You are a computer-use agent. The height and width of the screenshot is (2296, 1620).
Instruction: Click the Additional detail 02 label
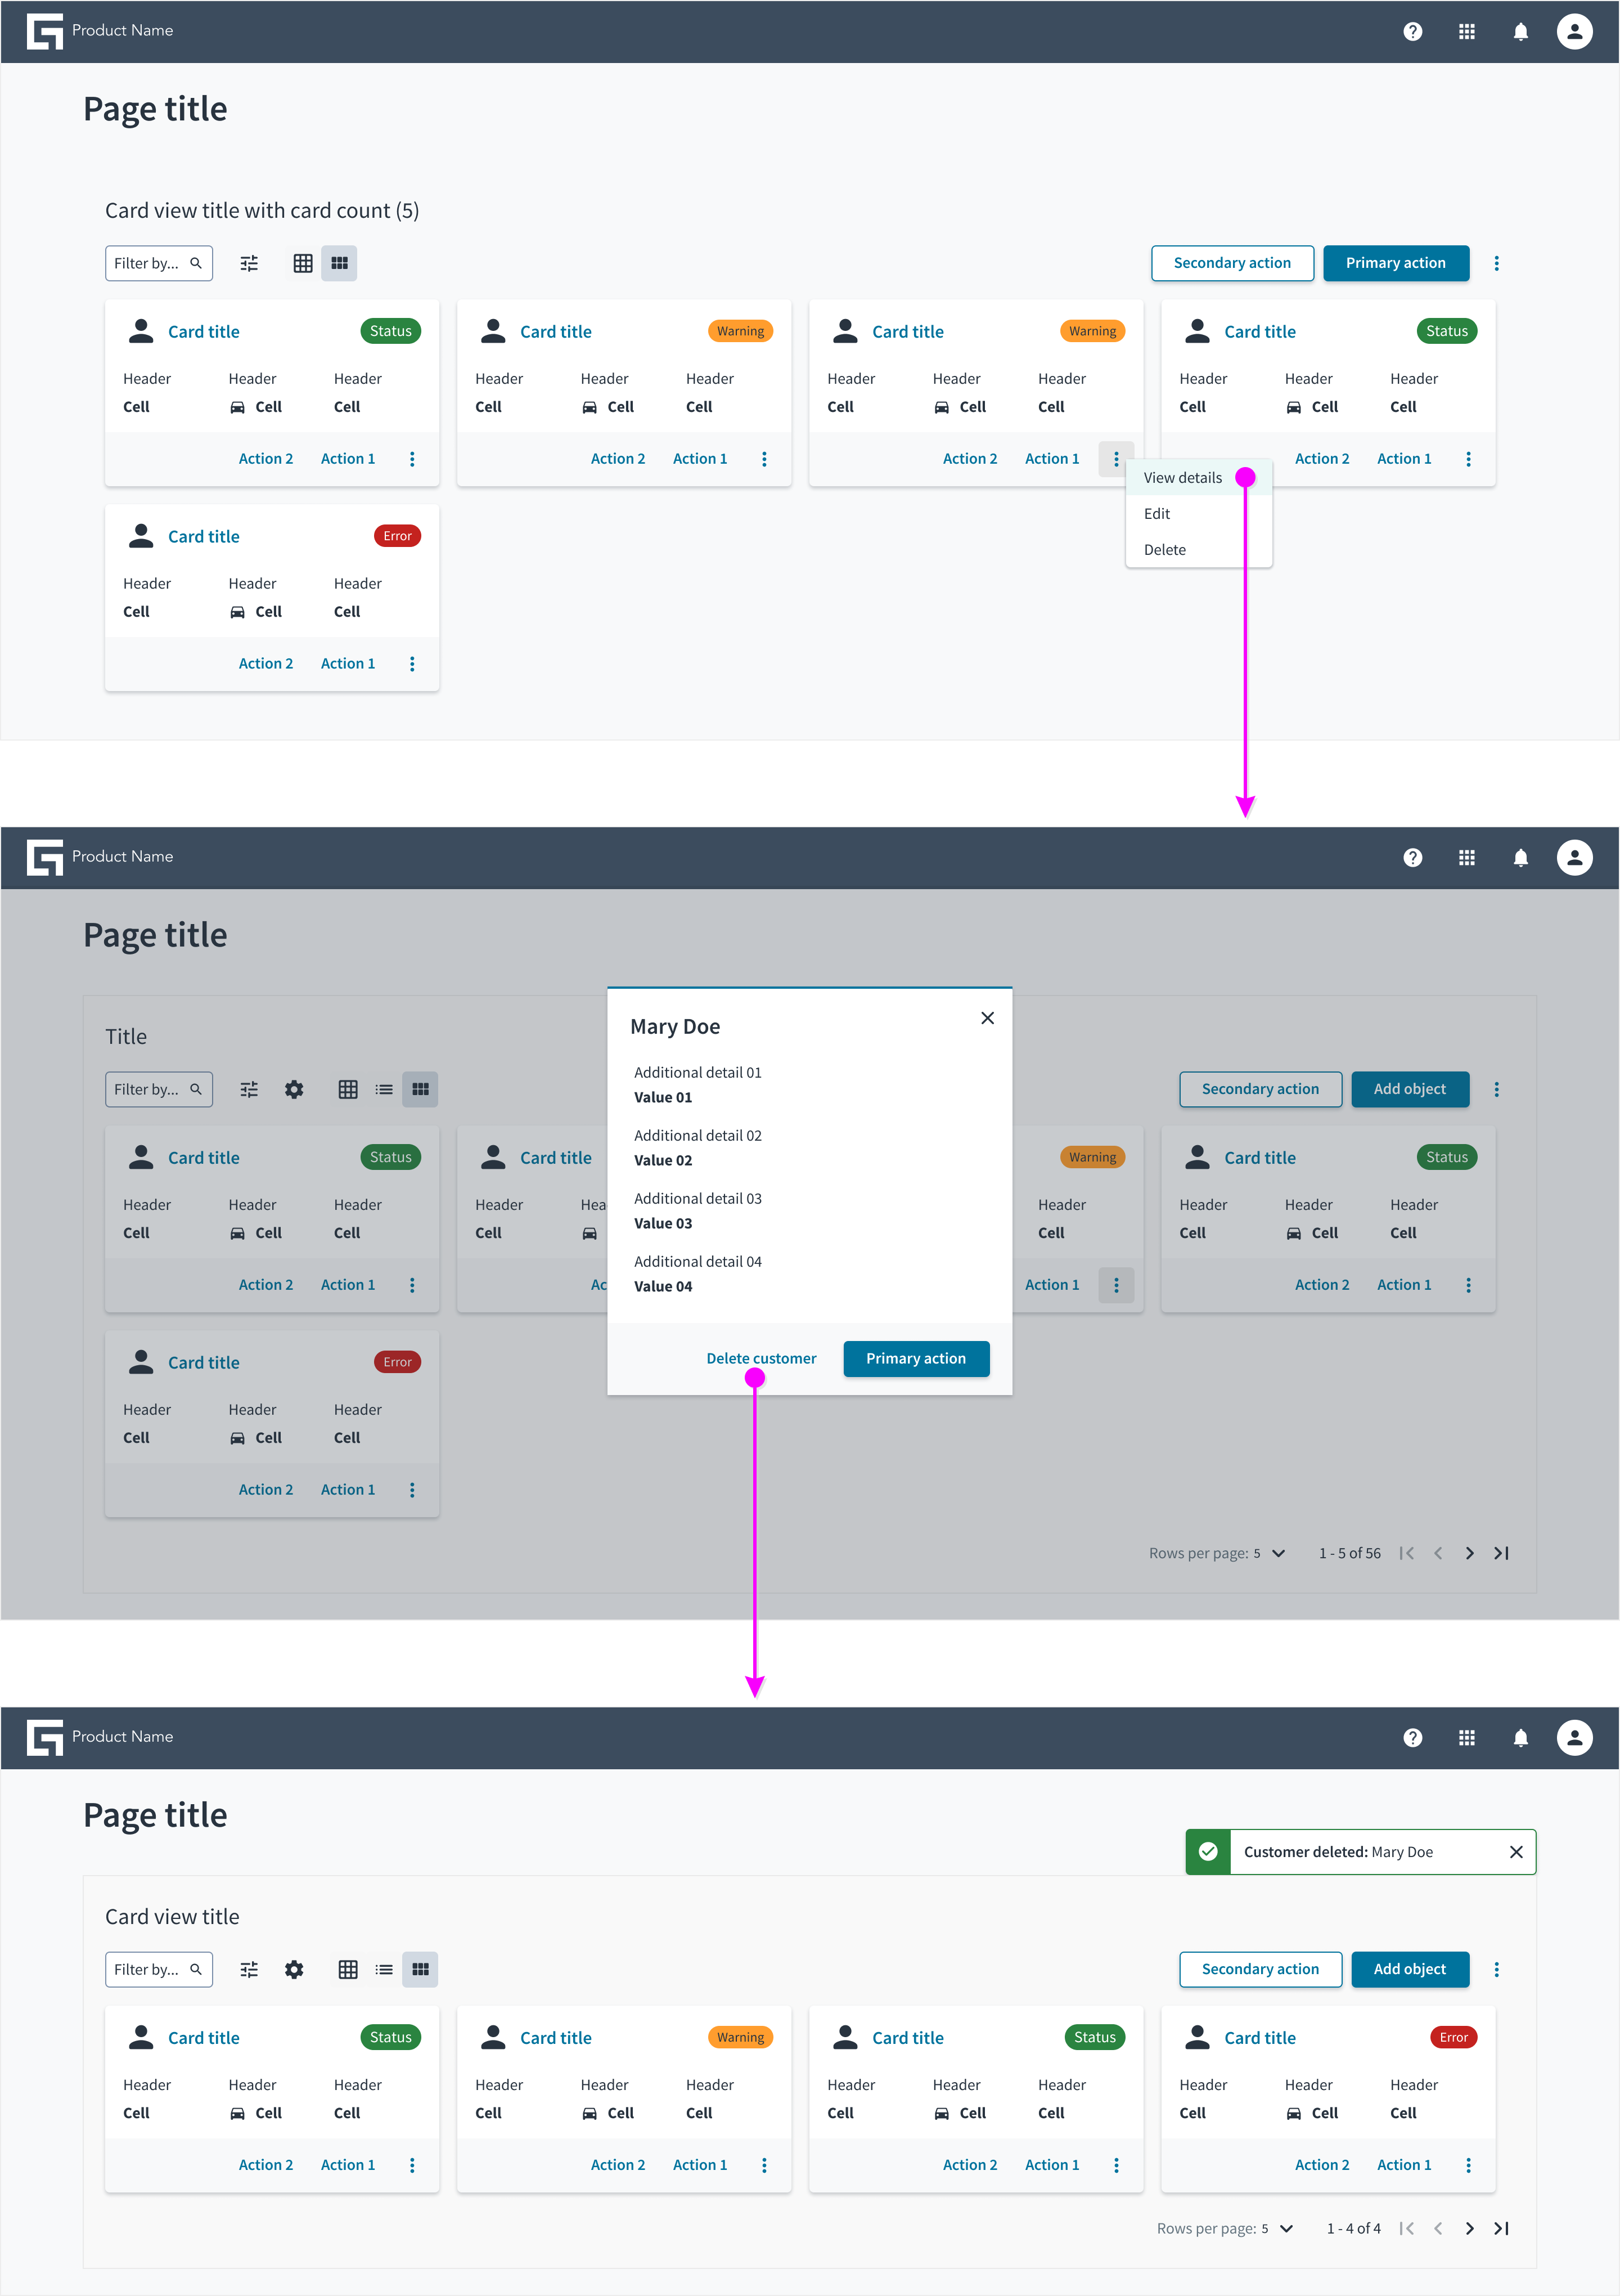(697, 1135)
